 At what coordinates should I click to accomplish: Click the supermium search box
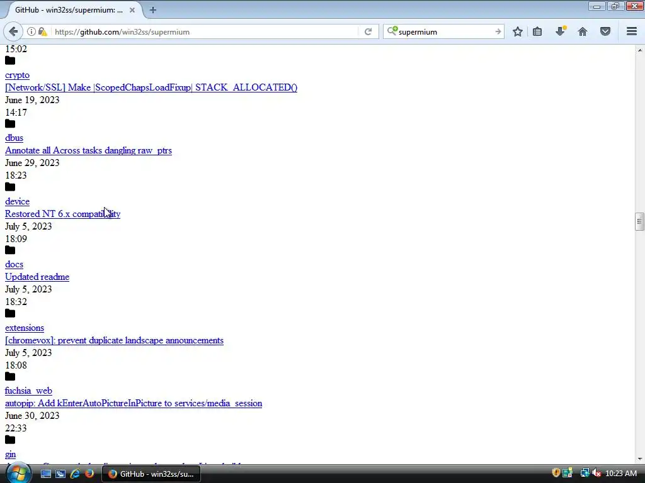tap(444, 31)
